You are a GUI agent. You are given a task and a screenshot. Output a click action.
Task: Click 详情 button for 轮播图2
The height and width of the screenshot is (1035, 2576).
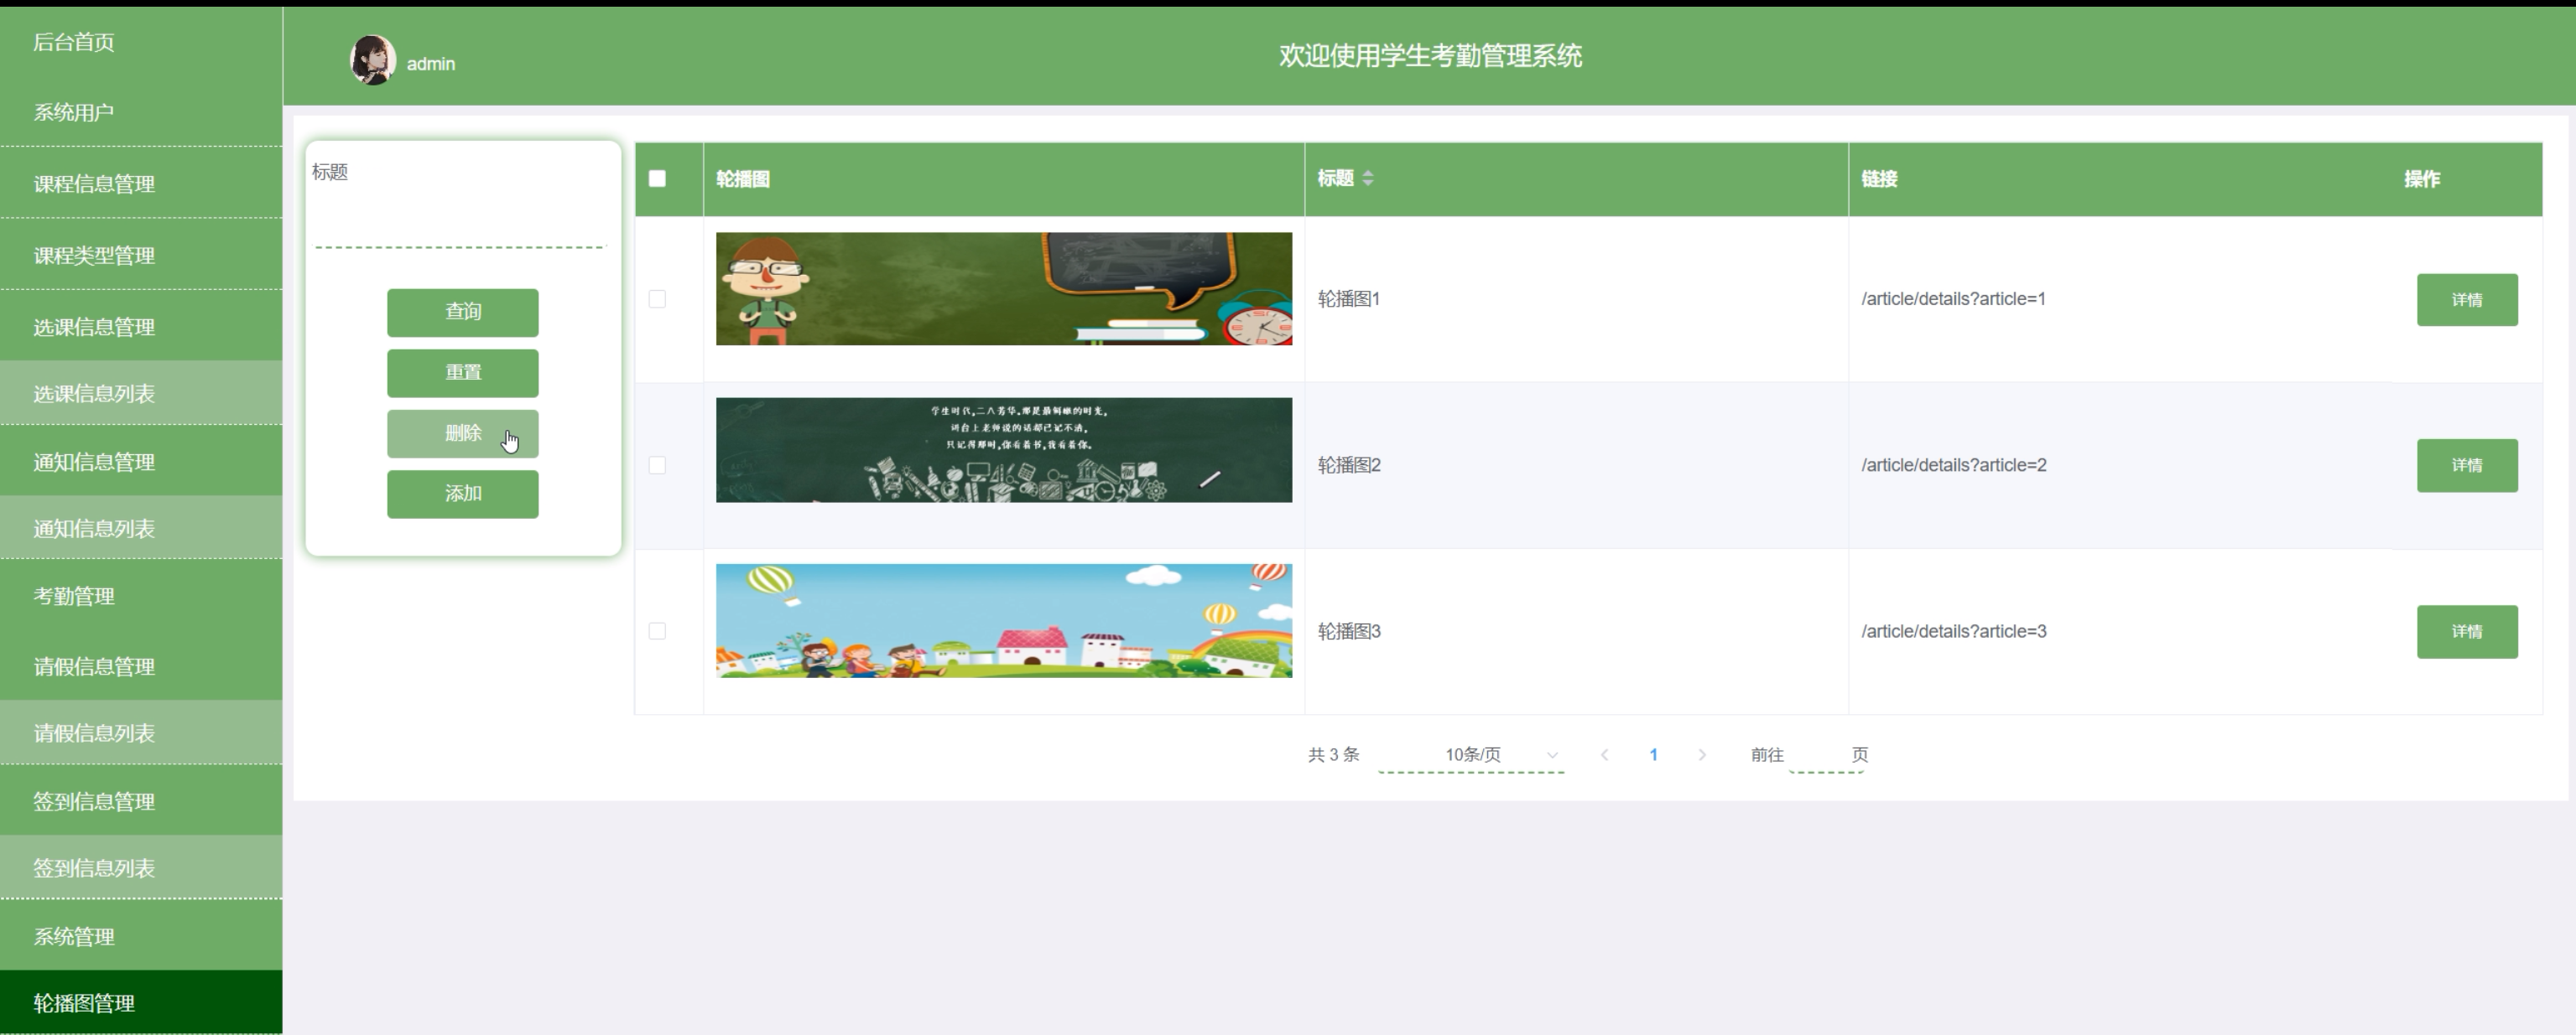click(x=2466, y=466)
